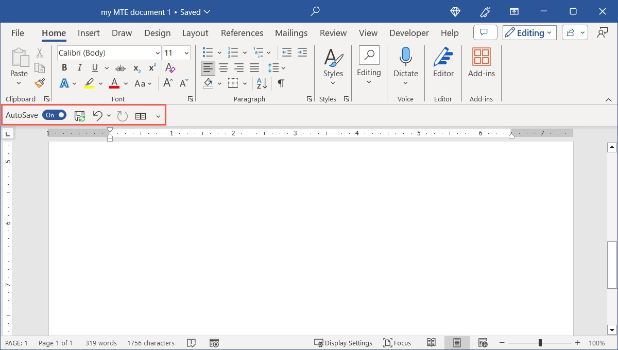Click the Format Painter icon
The width and height of the screenshot is (618, 350).
click(39, 83)
